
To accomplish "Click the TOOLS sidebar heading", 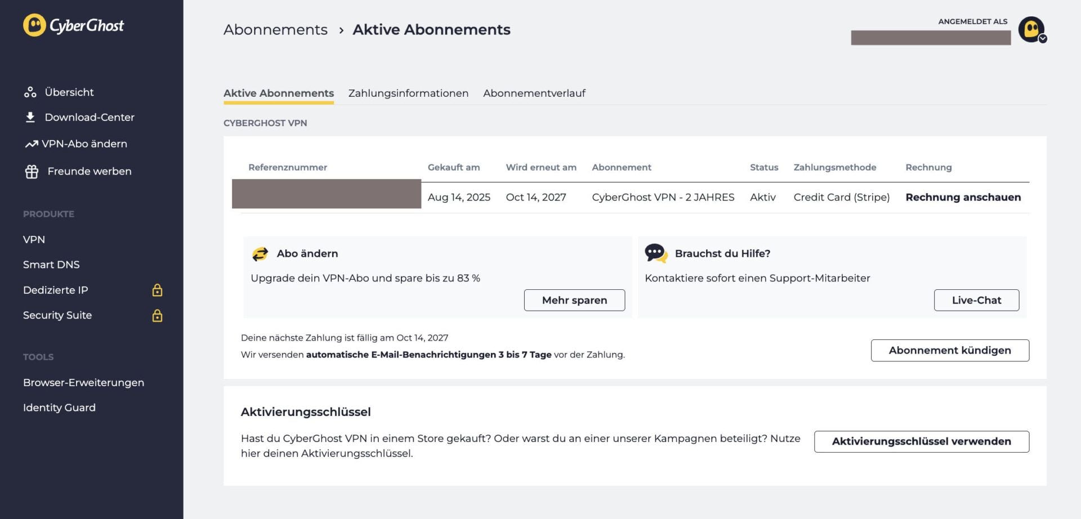I will tap(38, 357).
